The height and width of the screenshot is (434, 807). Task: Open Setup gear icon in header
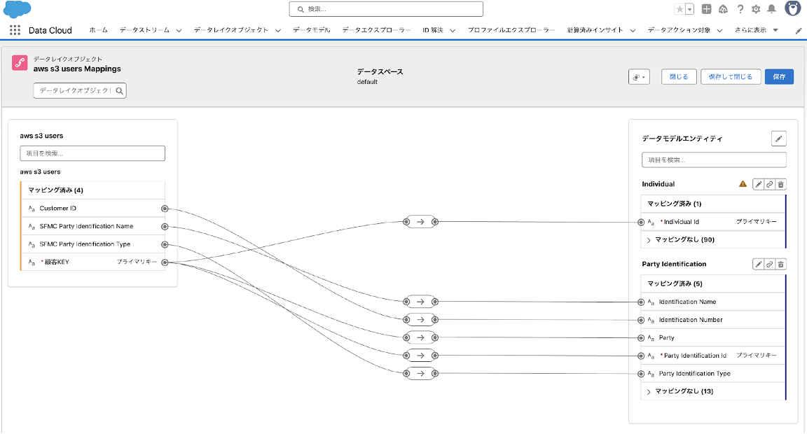point(756,9)
